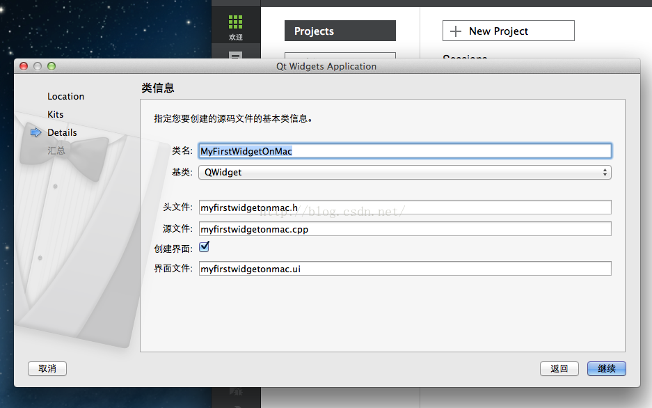The image size is (652, 408).
Task: Close the Qt Widgets Application dialog
Action: (24, 66)
